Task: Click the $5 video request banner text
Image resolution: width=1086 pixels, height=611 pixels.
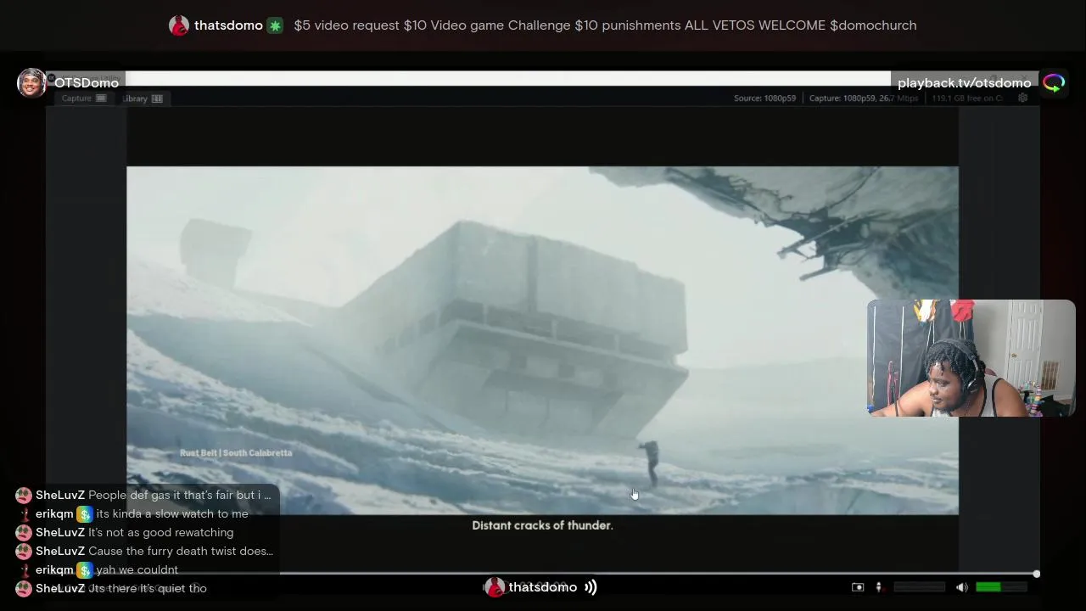Action: coord(605,25)
